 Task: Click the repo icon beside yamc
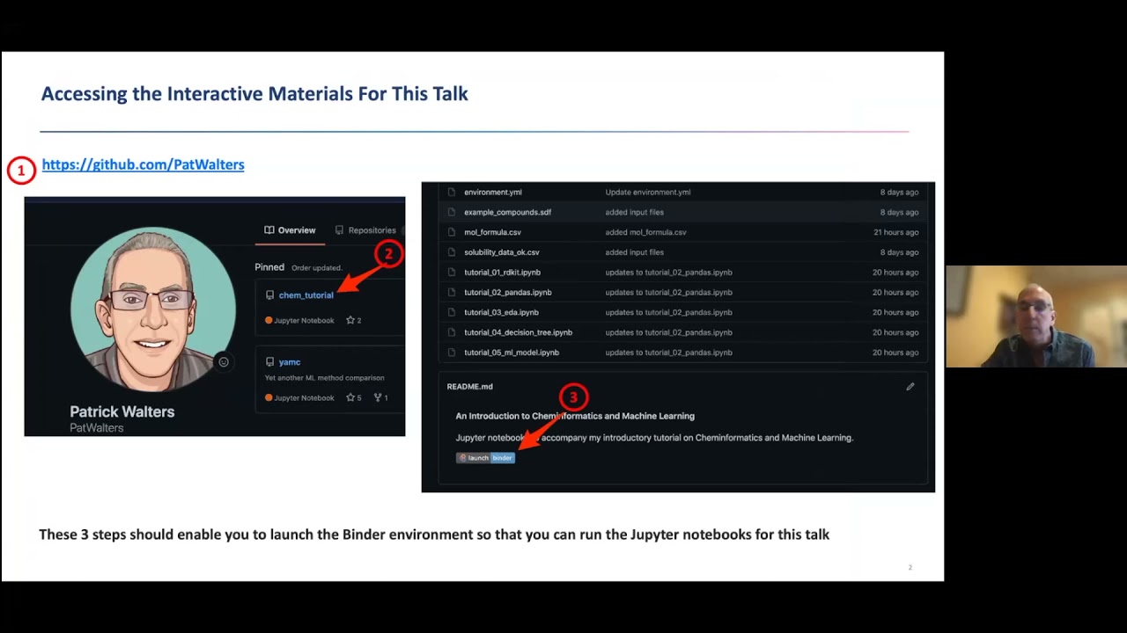[x=269, y=362]
